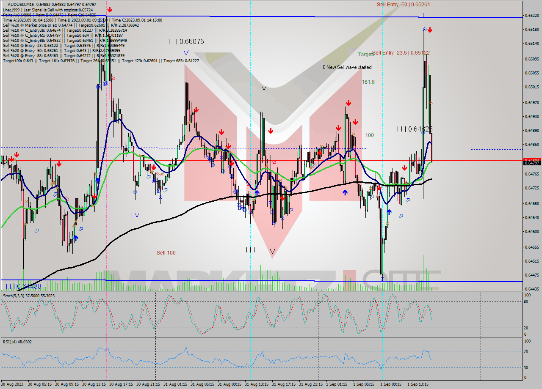The width and height of the screenshot is (542, 389).
Task: Select the 'I I I 0.65076' wave label
Action: (x=186, y=41)
